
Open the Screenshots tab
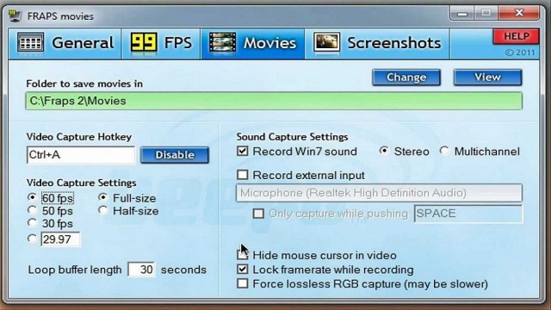tap(377, 44)
